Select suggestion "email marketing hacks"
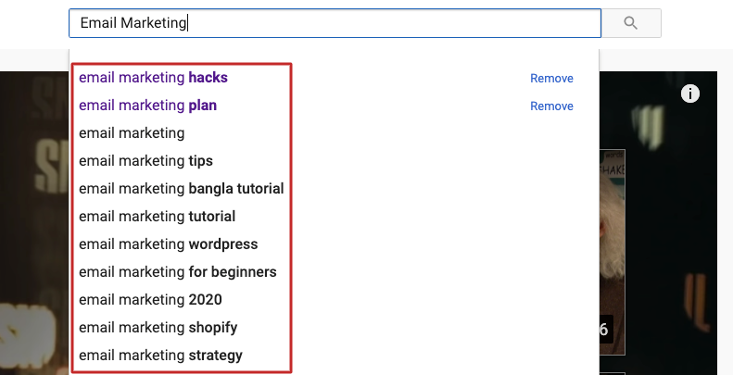The height and width of the screenshot is (375, 733). click(x=153, y=78)
